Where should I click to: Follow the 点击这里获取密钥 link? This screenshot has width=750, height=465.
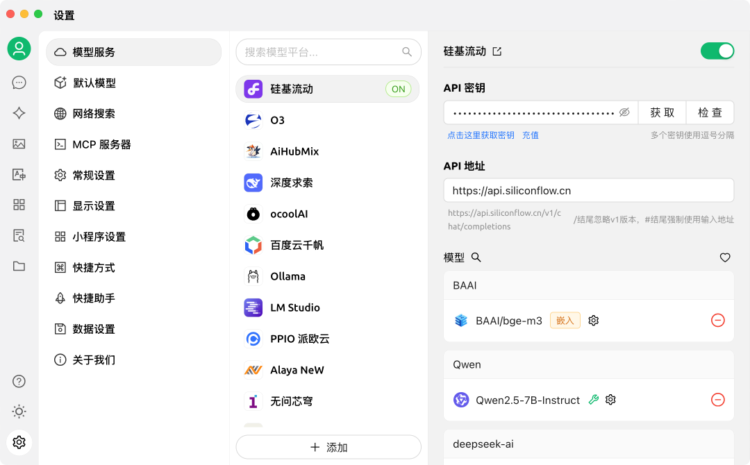(x=481, y=135)
